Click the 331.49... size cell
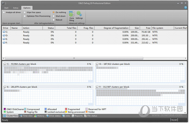189x123 pixels. (x=135, y=43)
